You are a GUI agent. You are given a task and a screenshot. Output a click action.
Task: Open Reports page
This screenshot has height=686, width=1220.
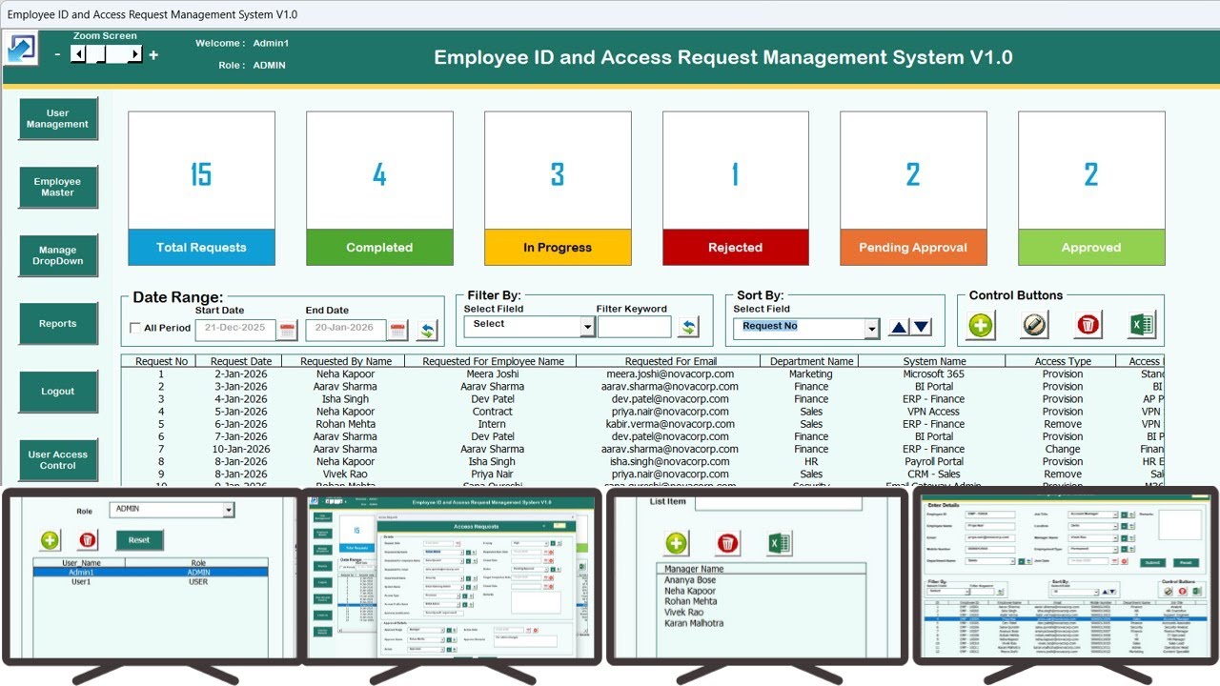click(58, 324)
